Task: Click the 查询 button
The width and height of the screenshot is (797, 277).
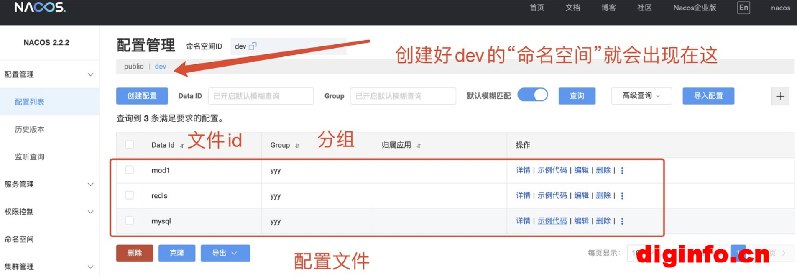Action: pyautogui.click(x=577, y=96)
